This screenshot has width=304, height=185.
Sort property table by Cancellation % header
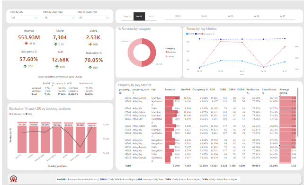click(269, 91)
